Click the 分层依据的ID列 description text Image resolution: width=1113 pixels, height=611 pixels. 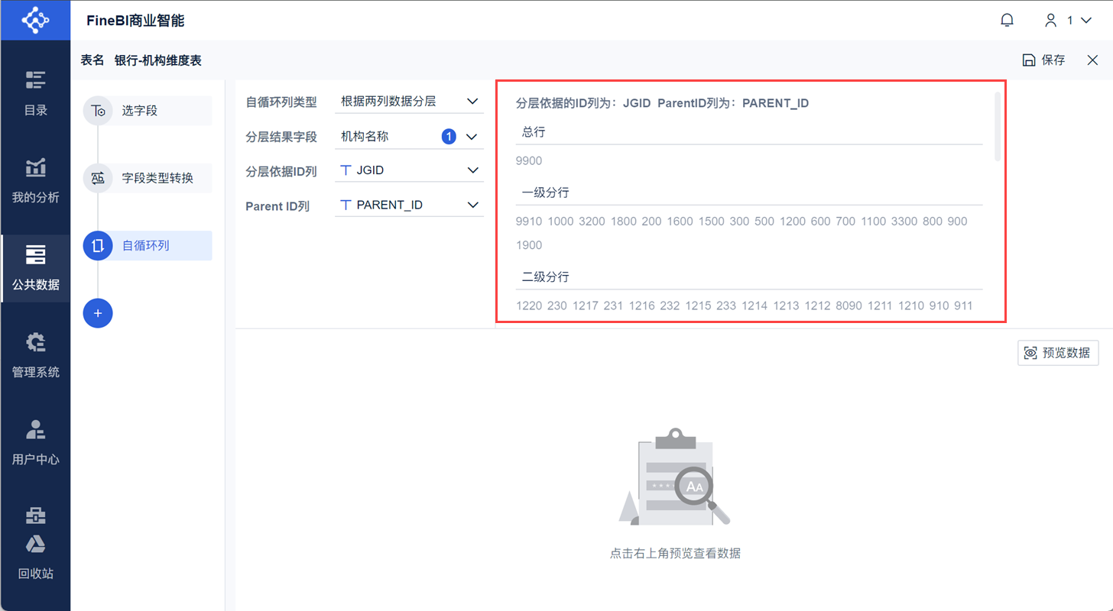(662, 103)
